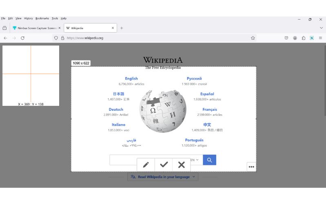The height and width of the screenshot is (204, 326).
Task: Open the Help menu
Action: 64,18
